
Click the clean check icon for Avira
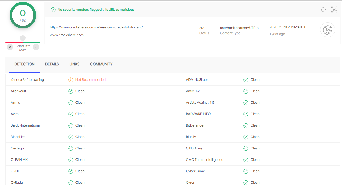(x=71, y=114)
